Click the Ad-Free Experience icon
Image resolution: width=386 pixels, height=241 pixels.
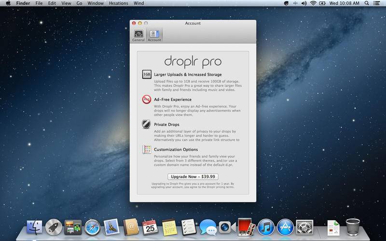click(x=147, y=100)
